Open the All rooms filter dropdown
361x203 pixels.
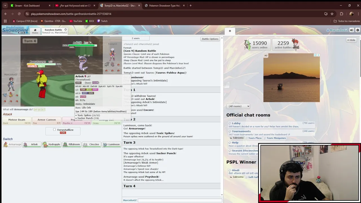tap(238, 106)
